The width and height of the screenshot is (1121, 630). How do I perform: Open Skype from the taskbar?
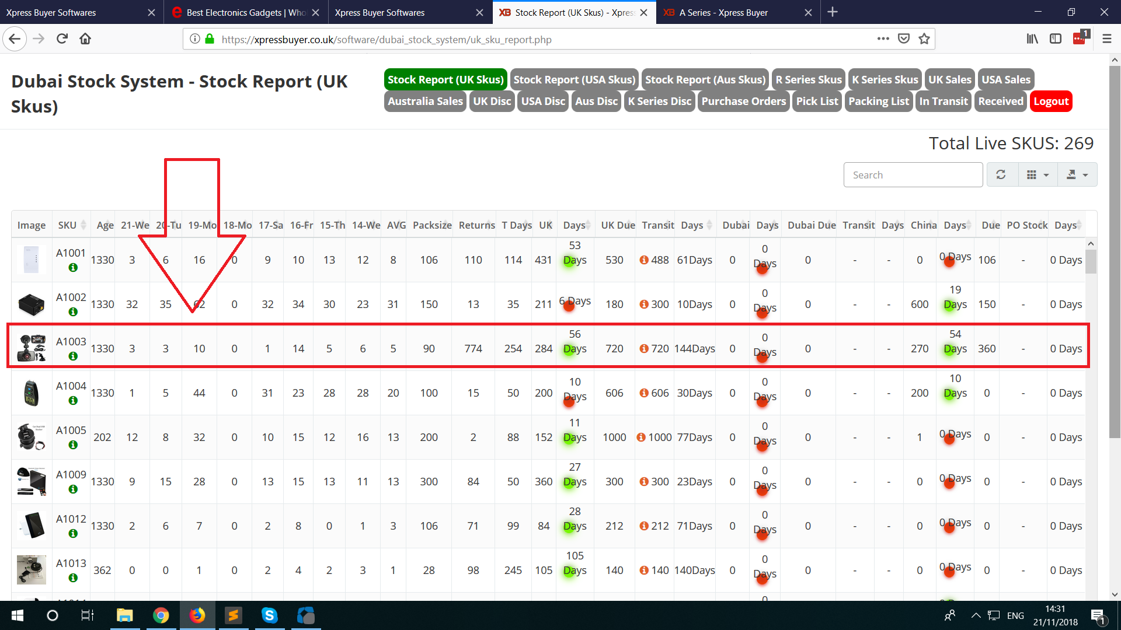pos(269,615)
